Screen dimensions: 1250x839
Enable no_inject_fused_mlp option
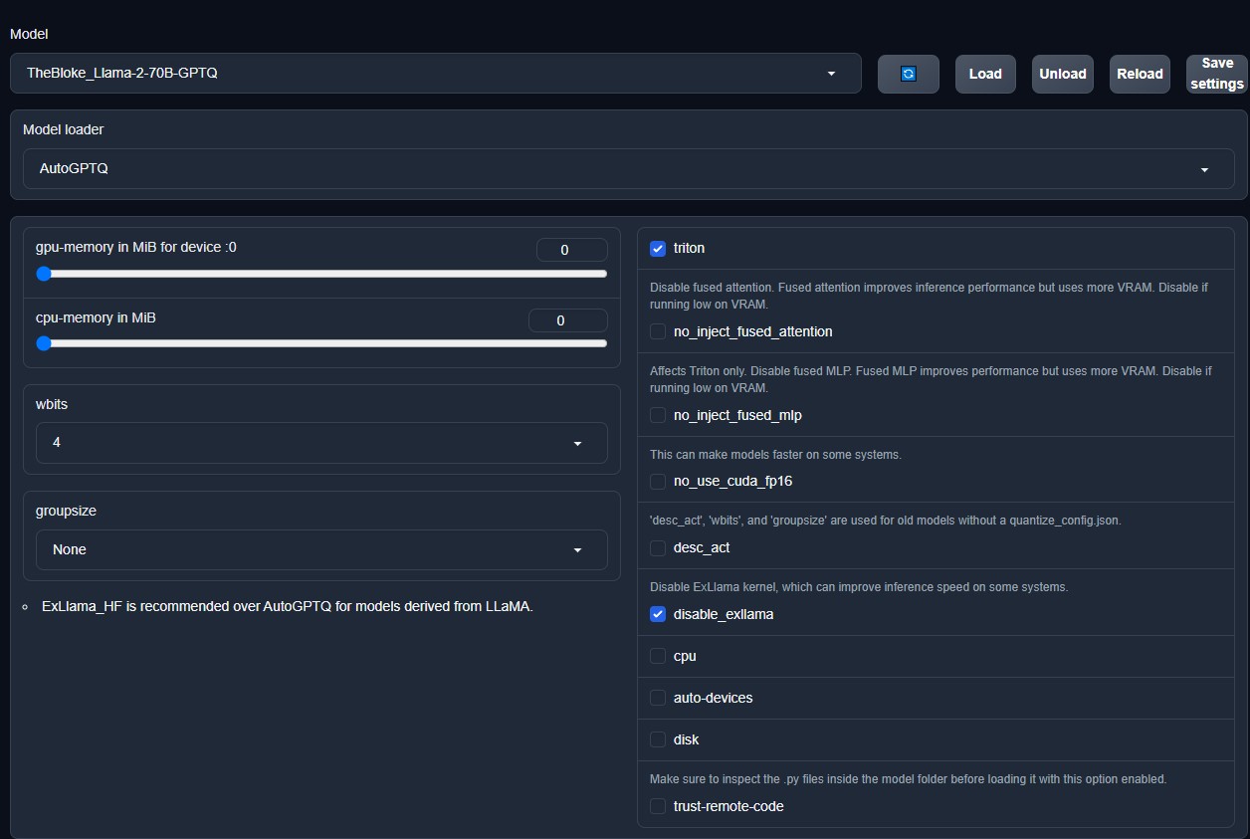pos(658,415)
